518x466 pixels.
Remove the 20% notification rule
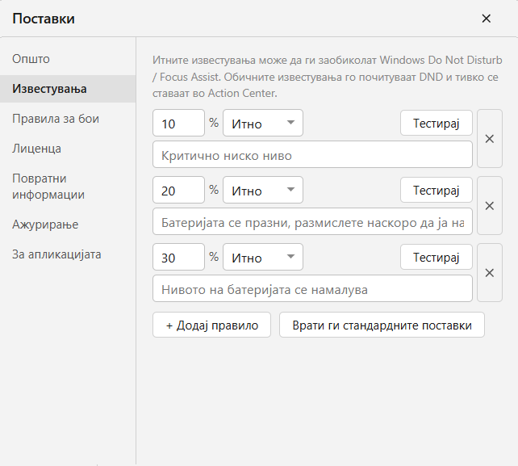[490, 206]
